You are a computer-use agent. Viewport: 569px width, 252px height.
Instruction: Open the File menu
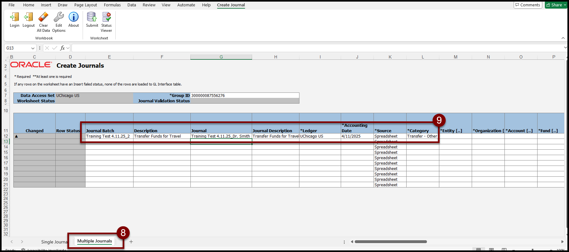pyautogui.click(x=11, y=5)
